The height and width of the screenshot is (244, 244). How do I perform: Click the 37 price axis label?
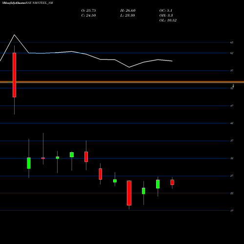232,141
